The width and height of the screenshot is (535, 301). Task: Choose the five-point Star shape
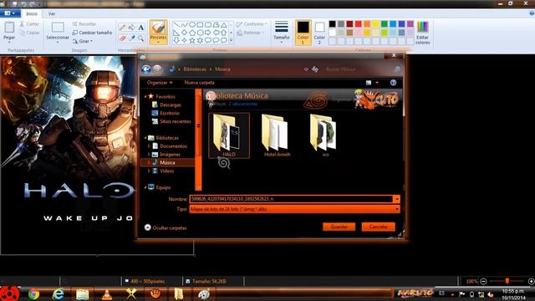click(x=192, y=40)
